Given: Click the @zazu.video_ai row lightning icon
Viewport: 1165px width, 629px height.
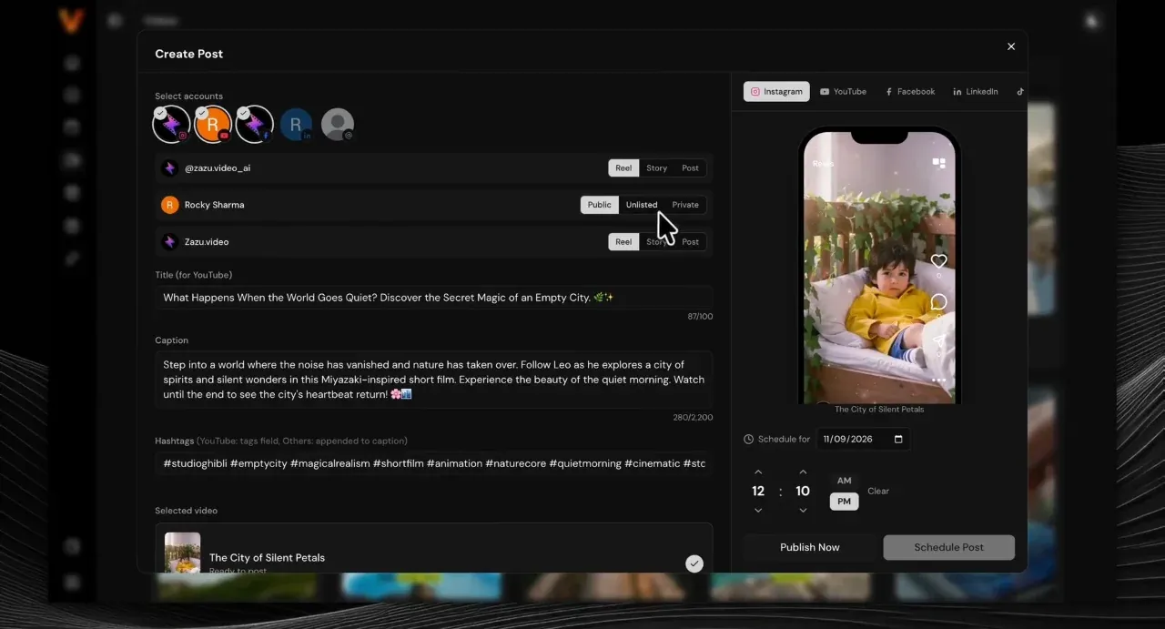Looking at the screenshot, I should (169, 168).
